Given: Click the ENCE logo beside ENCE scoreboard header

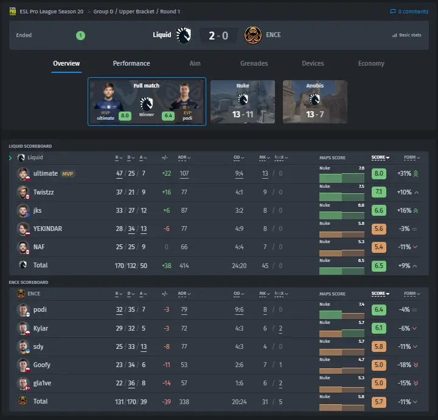Looking at the screenshot, I should coord(21,294).
